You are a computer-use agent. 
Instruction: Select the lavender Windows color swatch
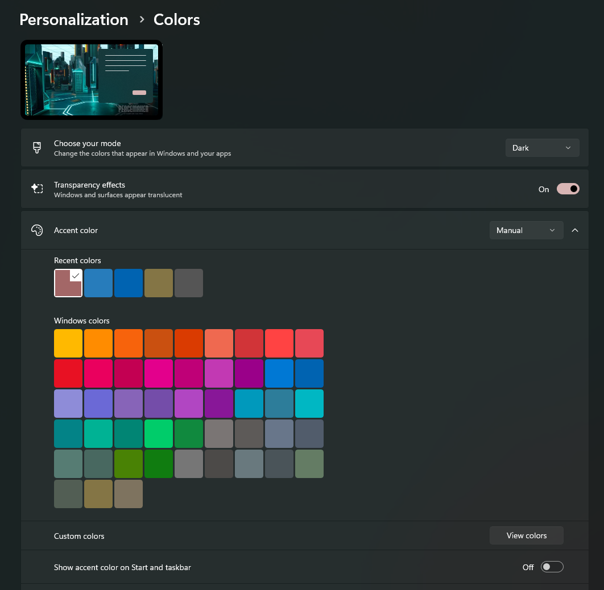[68, 404]
